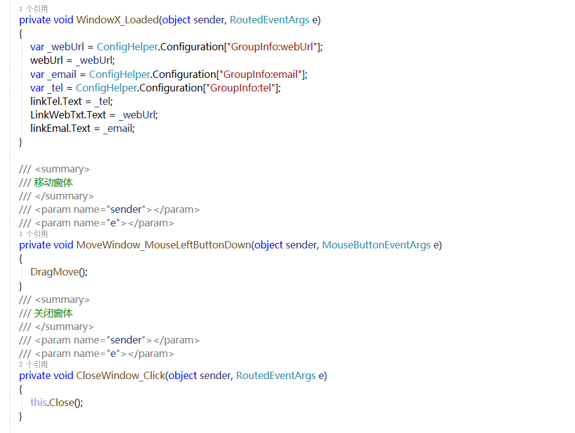The height and width of the screenshot is (433, 575).
Task: Place cursor on LinkWebTxt.Text
Action: (x=68, y=115)
